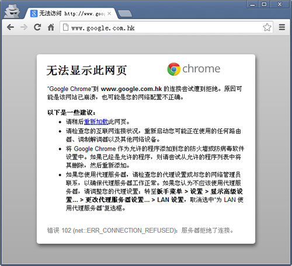Maximize the browser window
Viewport: 292px width, 266px height.
[264, 4]
